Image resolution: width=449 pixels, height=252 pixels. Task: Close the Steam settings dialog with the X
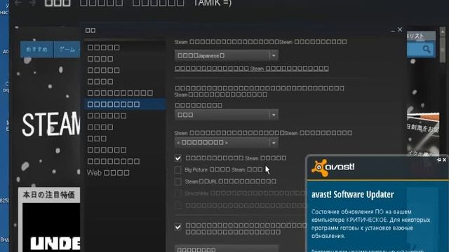[400, 29]
